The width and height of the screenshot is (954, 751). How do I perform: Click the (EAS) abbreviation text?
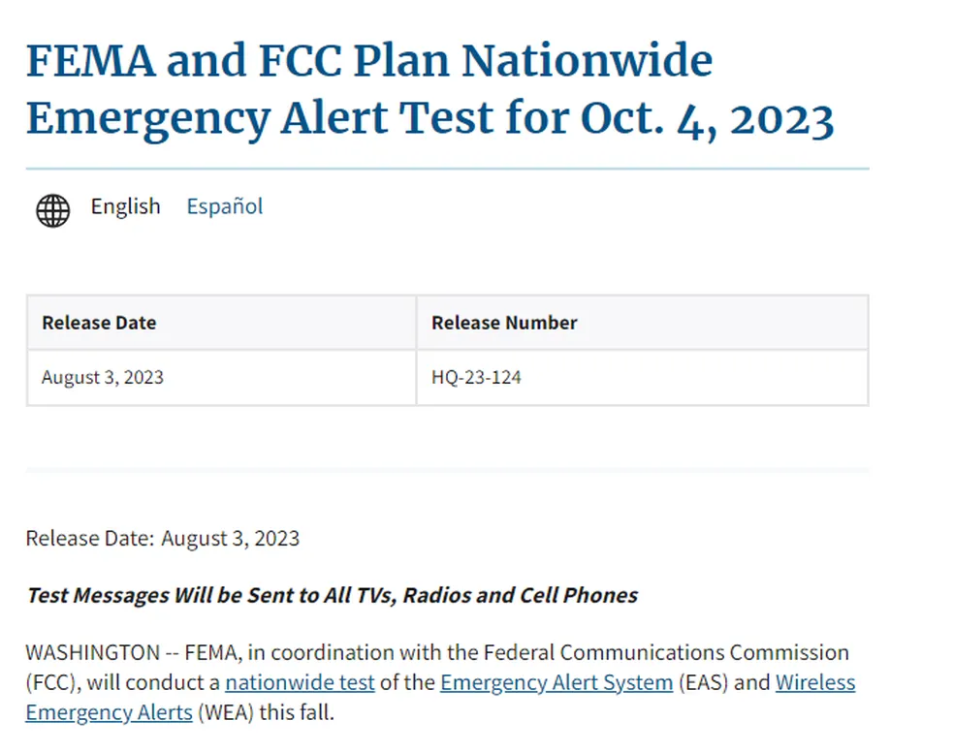point(703,682)
